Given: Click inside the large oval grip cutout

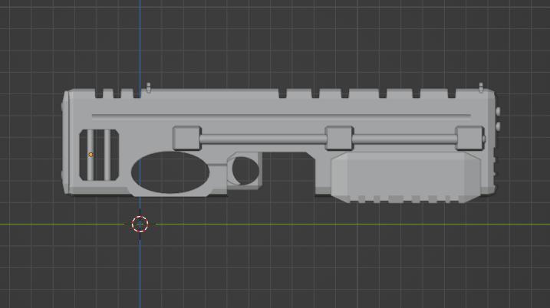Looking at the screenshot, I should click(x=170, y=172).
